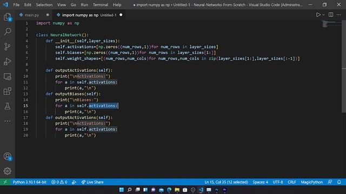
Task: Open File Explorer from taskbar
Action: tap(177, 190)
